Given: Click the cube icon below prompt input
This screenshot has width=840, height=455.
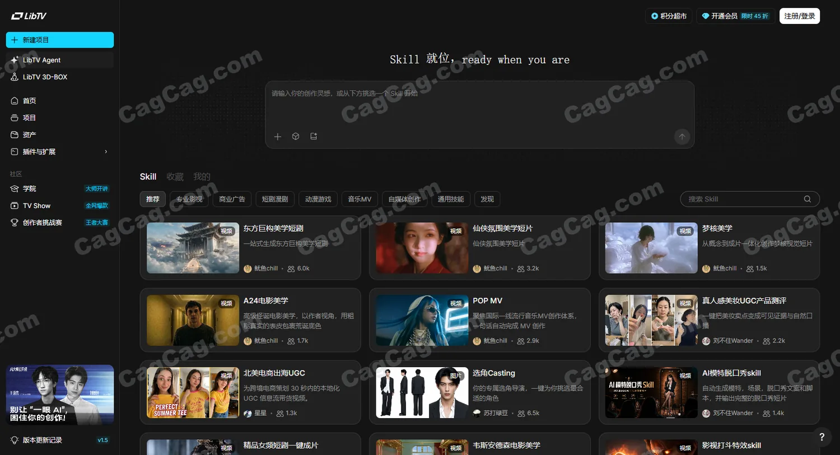Looking at the screenshot, I should click(296, 137).
